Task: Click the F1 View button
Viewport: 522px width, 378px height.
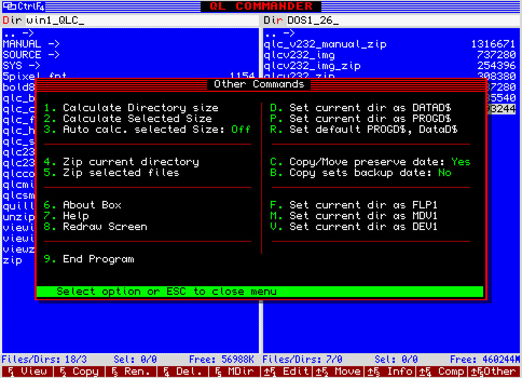Action: click(x=28, y=372)
